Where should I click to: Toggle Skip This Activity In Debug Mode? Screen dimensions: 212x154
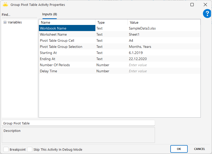pyautogui.click(x=30, y=149)
